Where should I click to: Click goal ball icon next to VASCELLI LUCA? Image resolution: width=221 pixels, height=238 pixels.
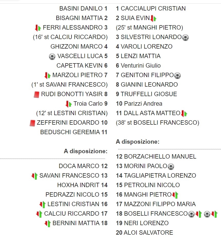[x=52, y=56]
